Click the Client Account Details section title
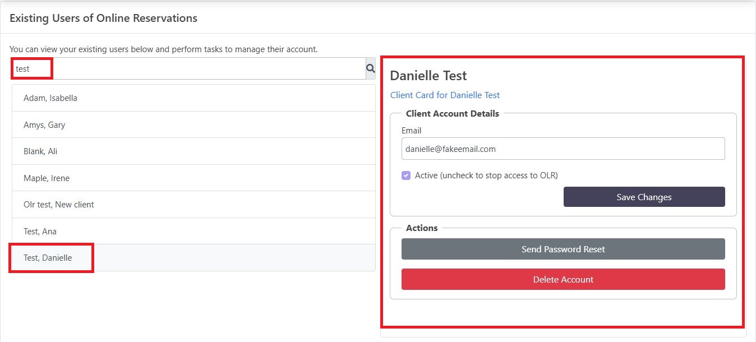The height and width of the screenshot is (342, 756). point(452,113)
